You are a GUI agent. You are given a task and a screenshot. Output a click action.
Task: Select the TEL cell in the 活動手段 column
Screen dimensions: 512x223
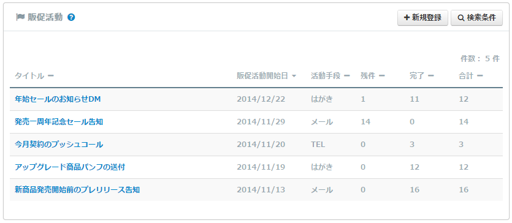coord(318,145)
